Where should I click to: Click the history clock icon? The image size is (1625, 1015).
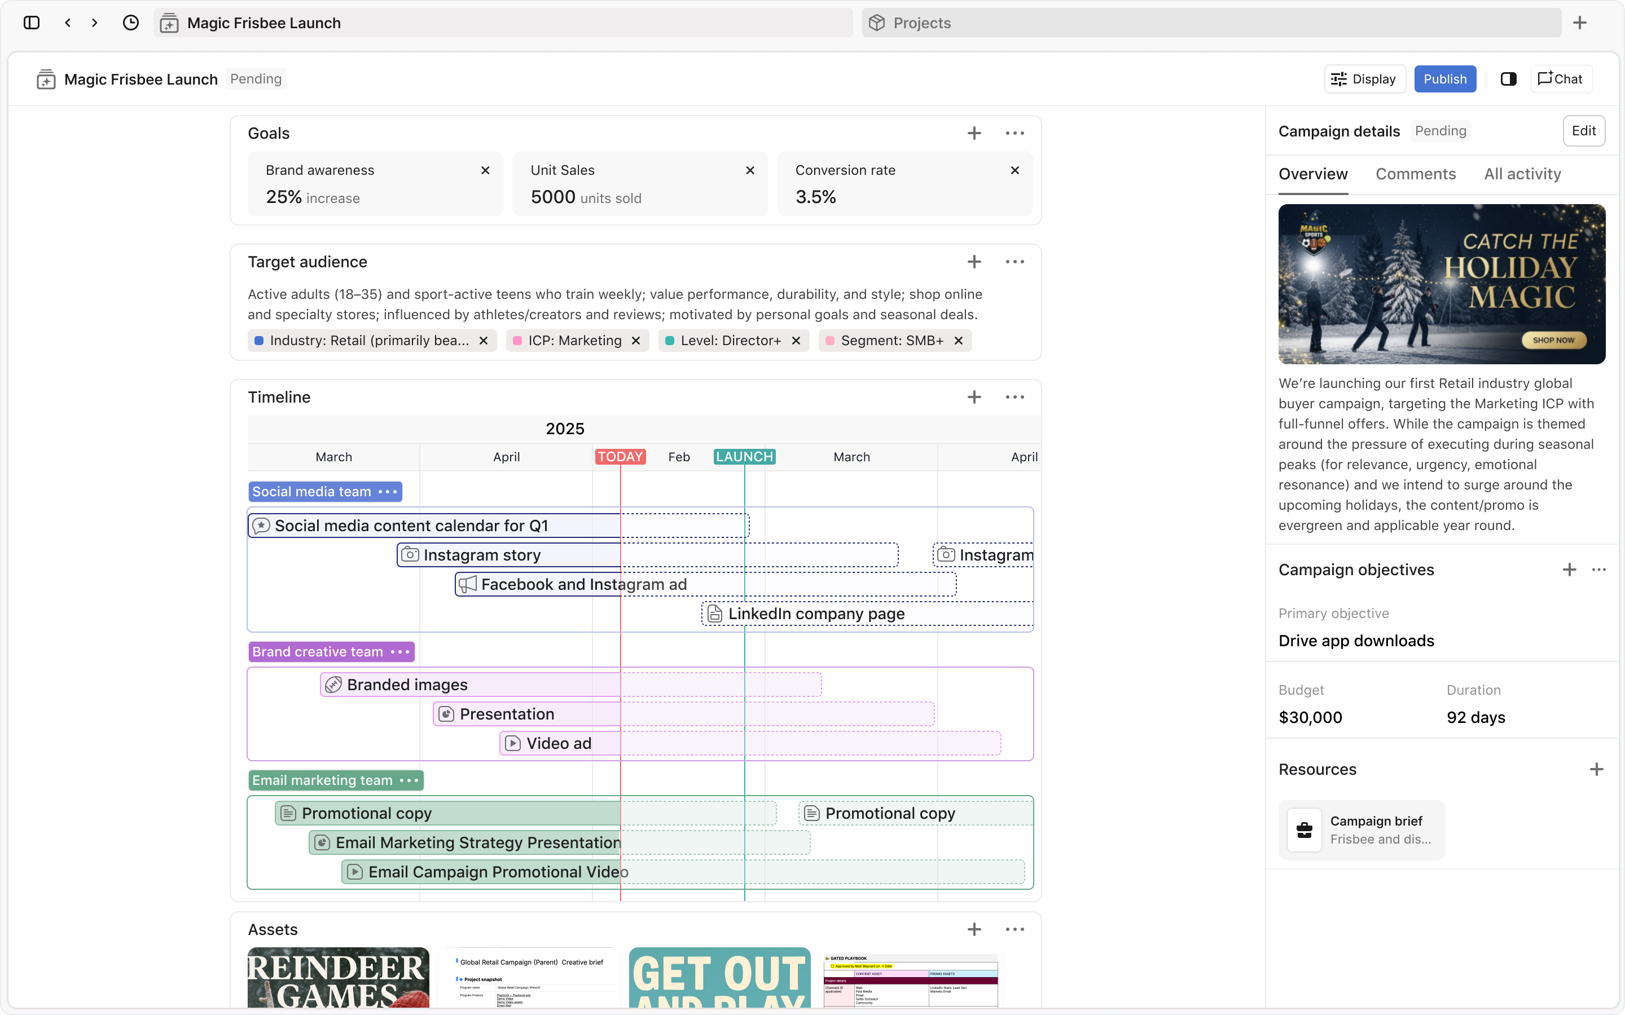click(131, 23)
